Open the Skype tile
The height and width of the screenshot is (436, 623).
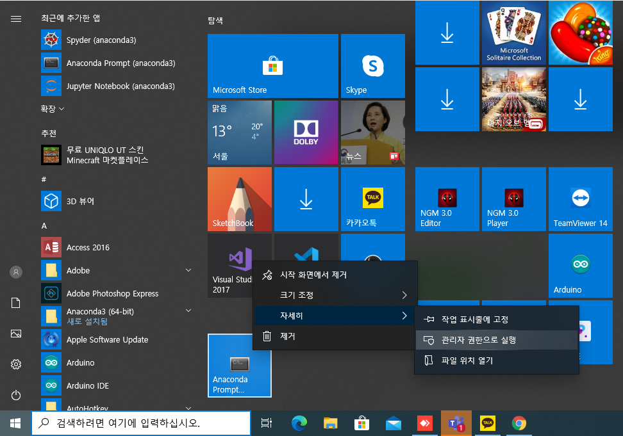pos(373,66)
